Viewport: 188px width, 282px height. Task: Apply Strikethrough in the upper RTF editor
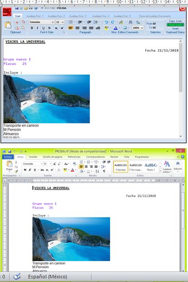49,28
